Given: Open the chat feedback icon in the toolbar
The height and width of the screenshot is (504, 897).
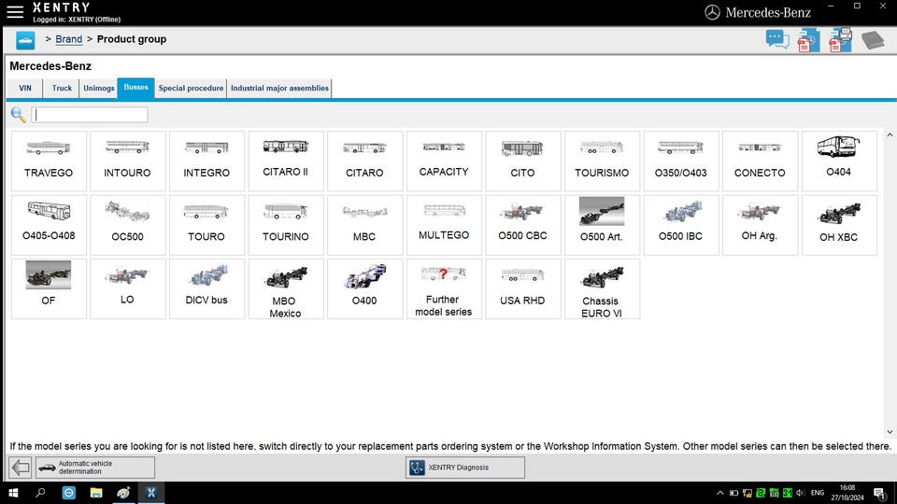Looking at the screenshot, I should pyautogui.click(x=776, y=39).
